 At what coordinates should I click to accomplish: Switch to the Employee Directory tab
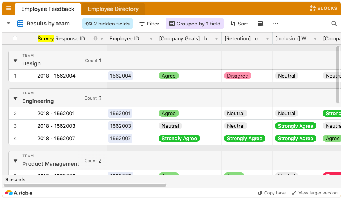coord(113,9)
